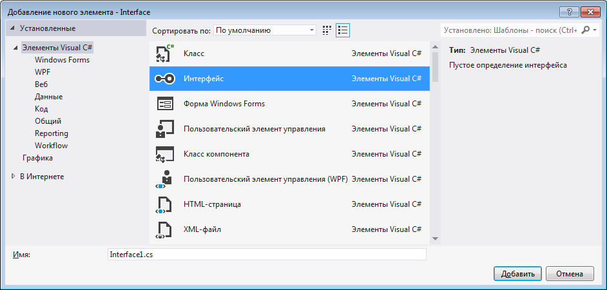Collapse the Установленные section

12,28
